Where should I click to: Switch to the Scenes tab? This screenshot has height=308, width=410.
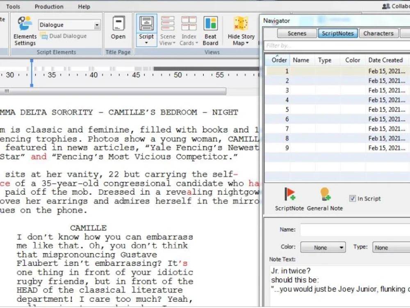coord(297,33)
